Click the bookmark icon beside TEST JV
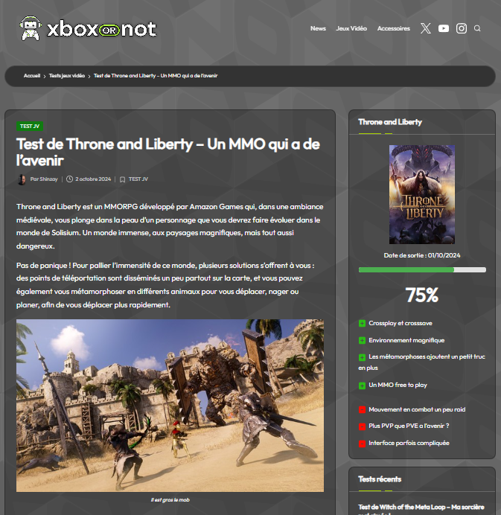Viewport: 501px width, 515px height. [122, 179]
